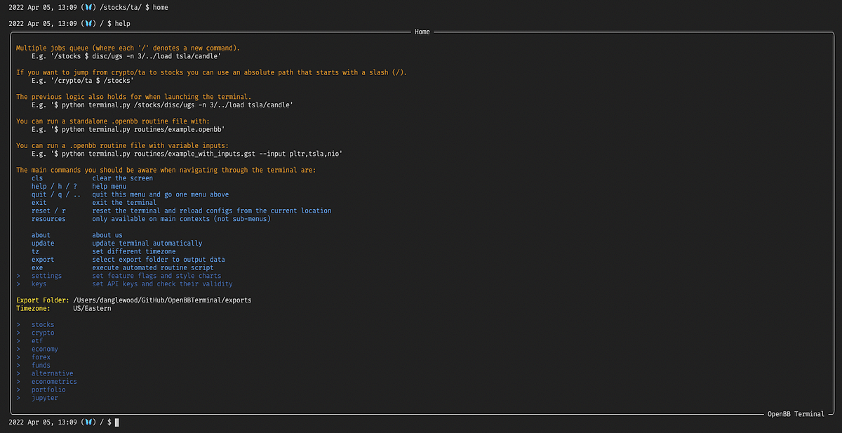Open the jupyter menu

tap(45, 397)
